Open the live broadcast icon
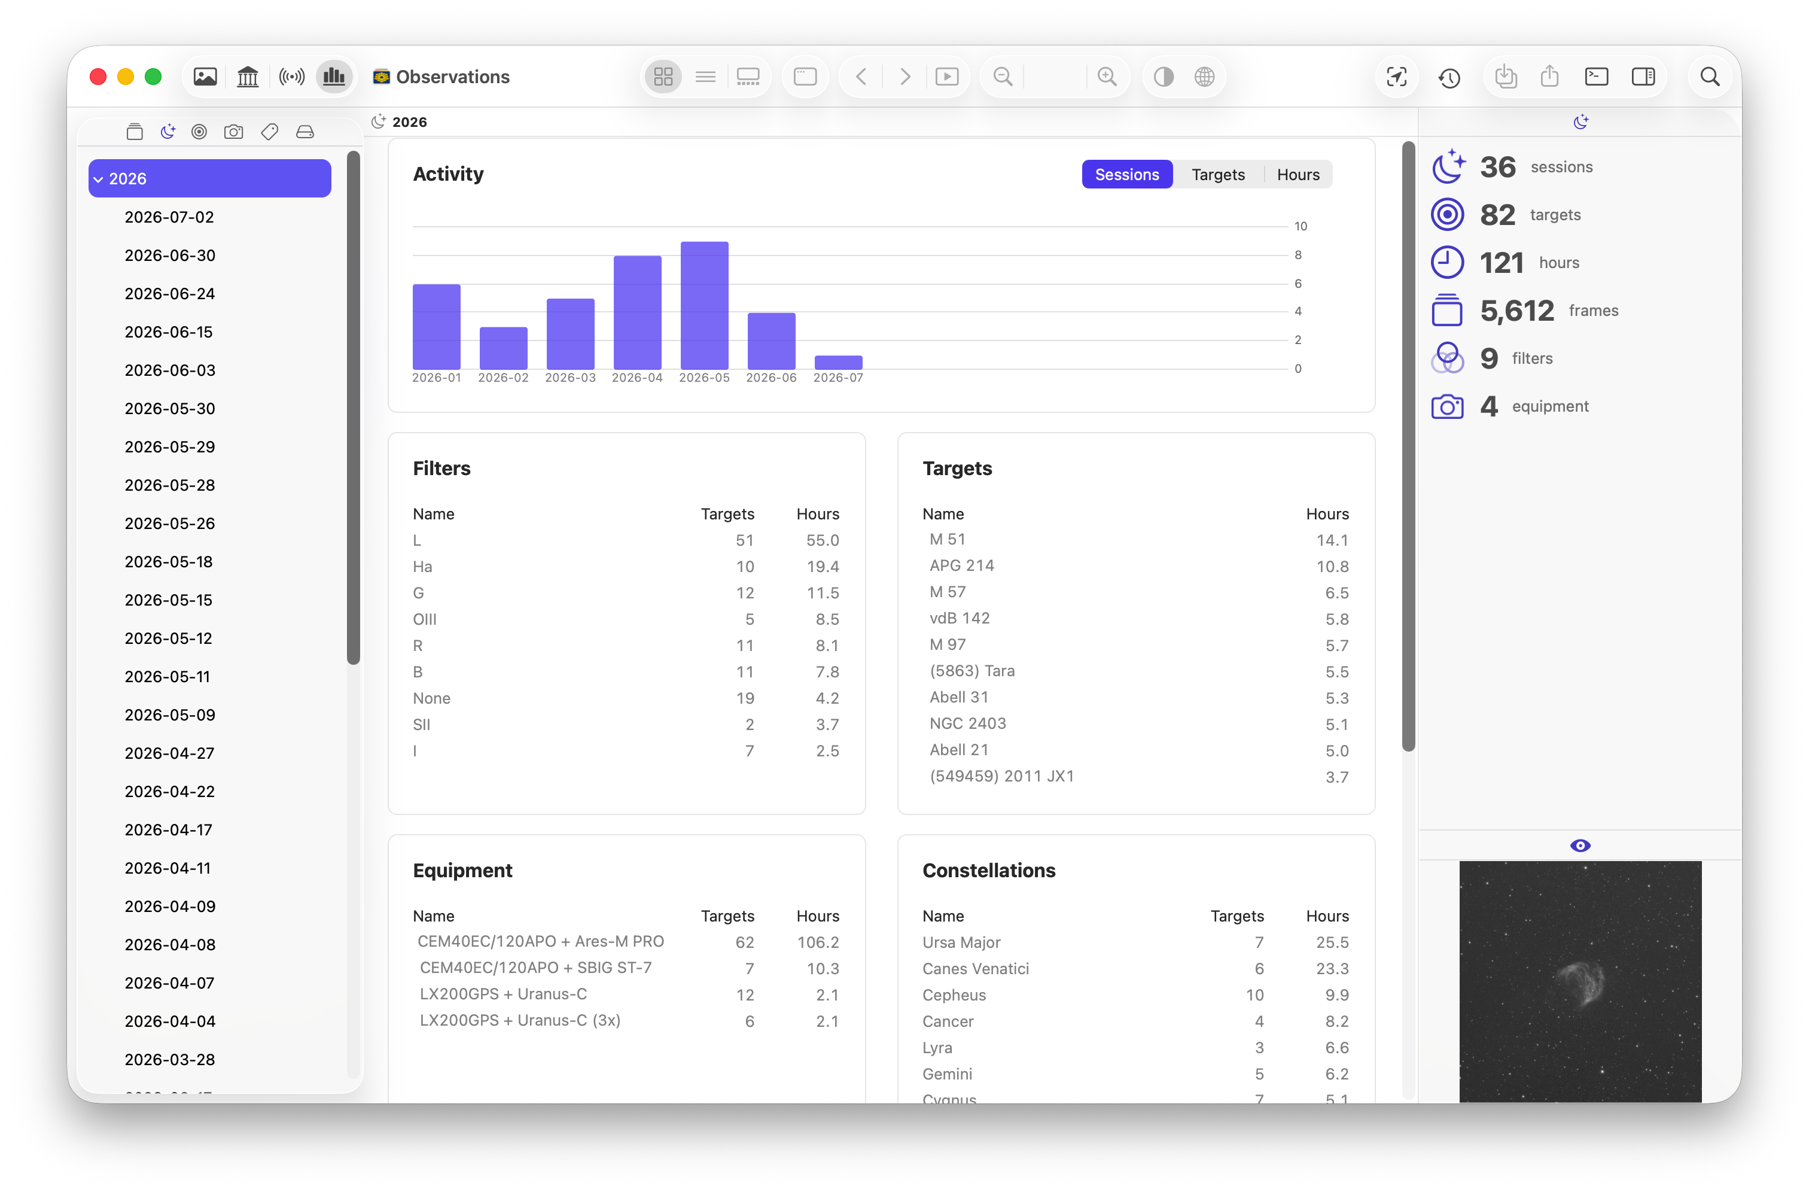1809x1192 pixels. (292, 77)
